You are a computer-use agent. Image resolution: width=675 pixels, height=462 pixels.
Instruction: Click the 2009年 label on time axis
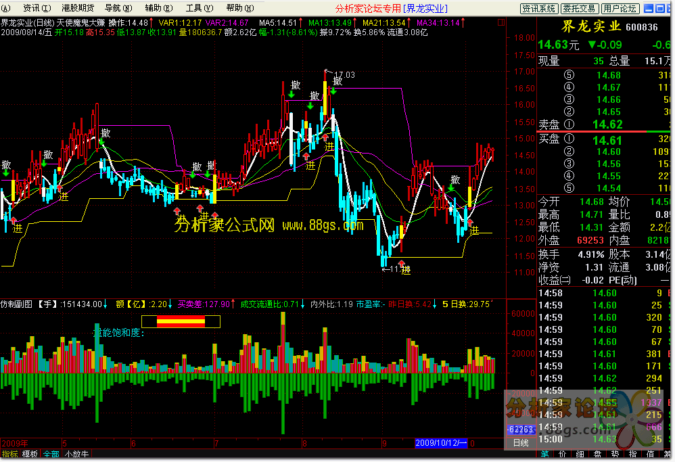(x=15, y=443)
